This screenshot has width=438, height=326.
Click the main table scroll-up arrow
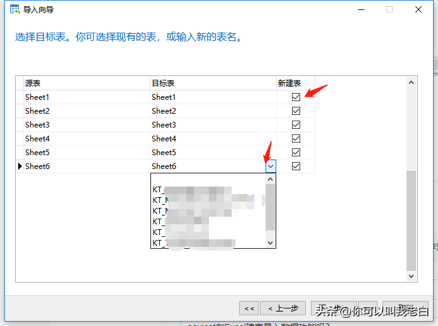(411, 82)
